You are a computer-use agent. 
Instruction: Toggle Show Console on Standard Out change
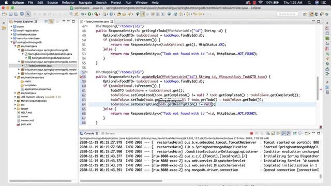[283, 133]
